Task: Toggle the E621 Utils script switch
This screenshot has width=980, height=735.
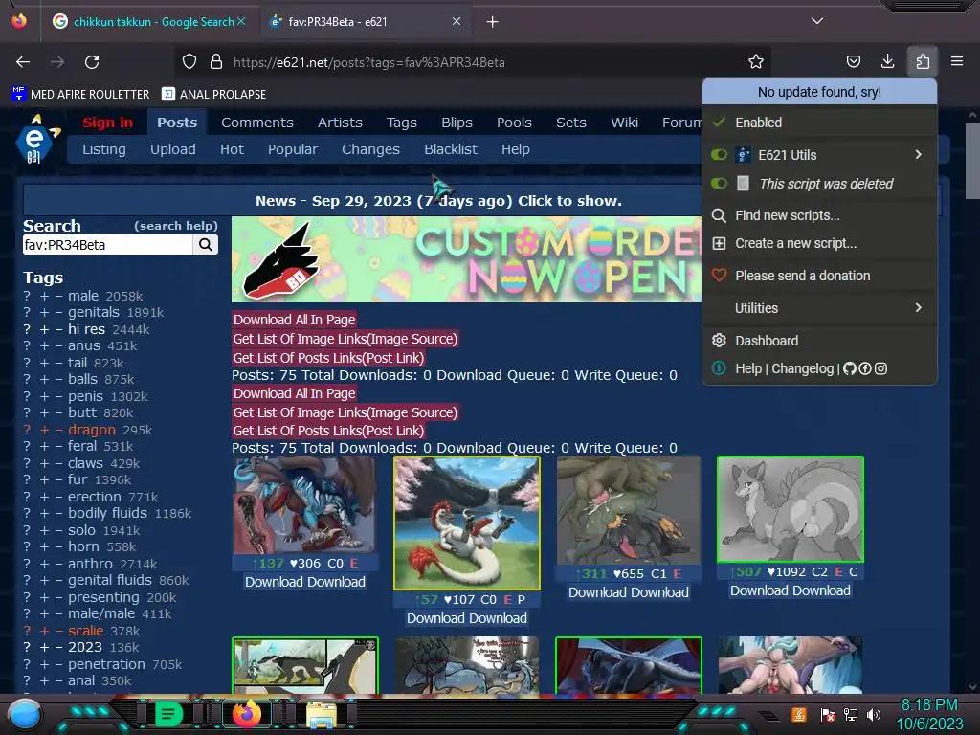Action: pos(720,154)
